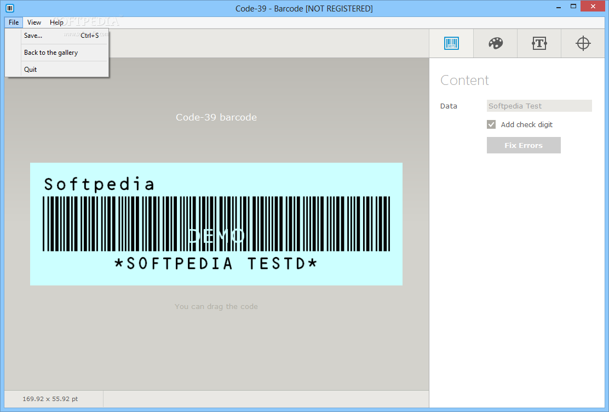Click the *SOFTPEDIA TESTD* barcode text
Image resolution: width=609 pixels, height=412 pixels.
click(x=216, y=264)
